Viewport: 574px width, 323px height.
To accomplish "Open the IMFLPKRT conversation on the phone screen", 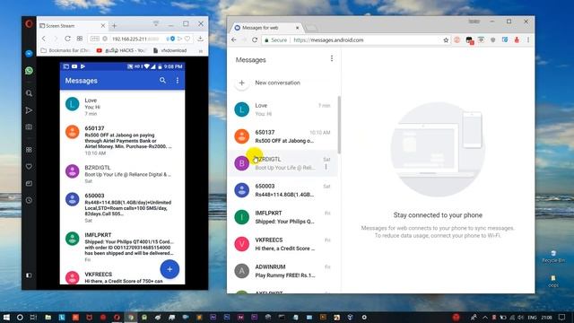I will (122, 248).
